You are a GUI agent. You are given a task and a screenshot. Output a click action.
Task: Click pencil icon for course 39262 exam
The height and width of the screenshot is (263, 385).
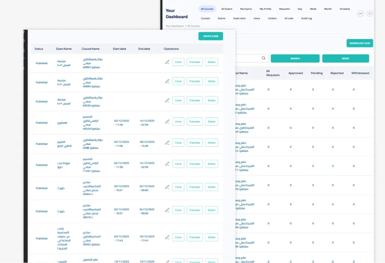[x=167, y=237]
